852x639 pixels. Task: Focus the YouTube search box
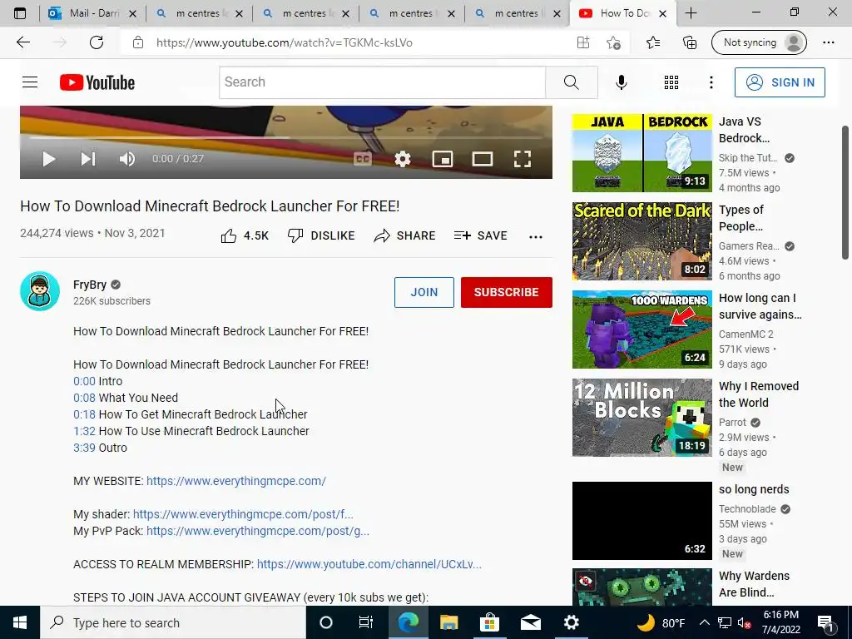382,82
